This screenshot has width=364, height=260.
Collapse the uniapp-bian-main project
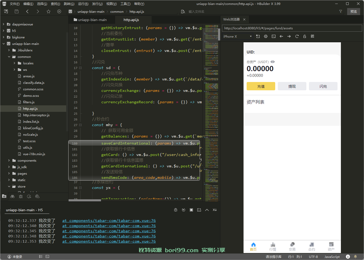3,44
